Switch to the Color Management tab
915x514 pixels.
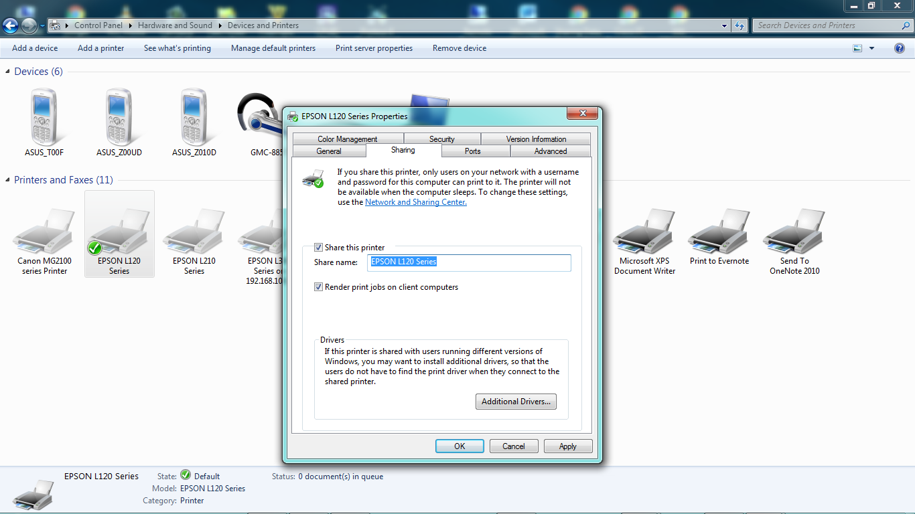tap(348, 139)
